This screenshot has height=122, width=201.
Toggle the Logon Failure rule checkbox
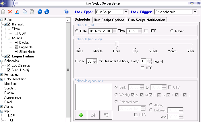[9, 56]
